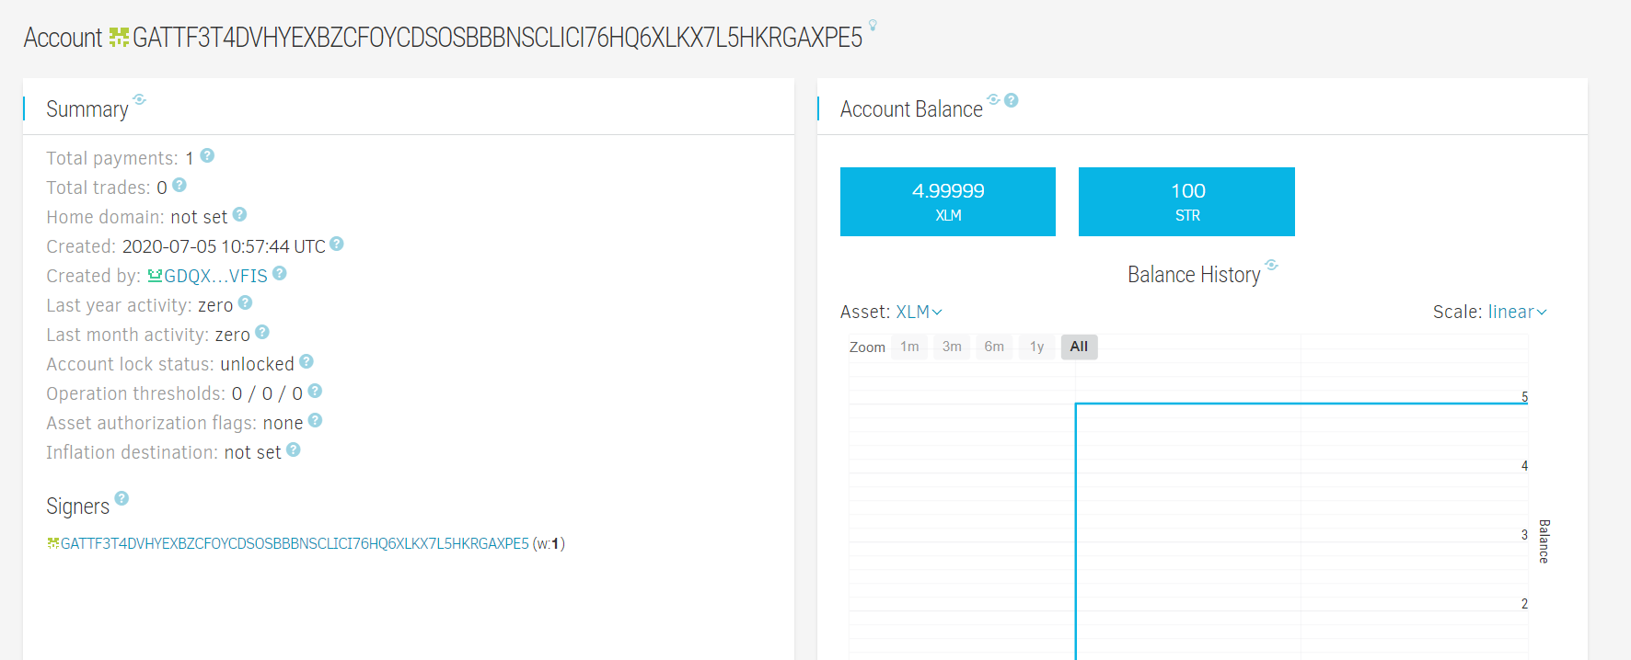The width and height of the screenshot is (1631, 660).
Task: Open the help icon for Operation thresholds
Action: click(315, 391)
